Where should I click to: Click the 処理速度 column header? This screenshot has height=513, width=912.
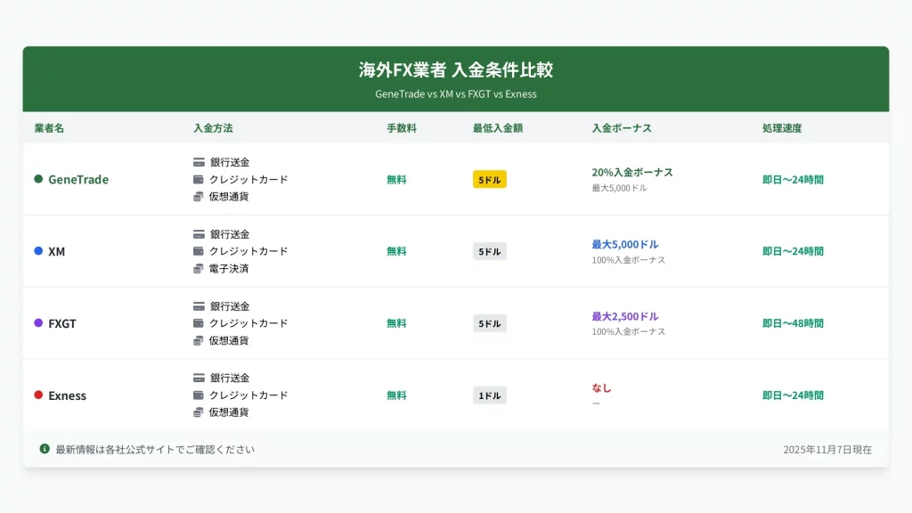point(782,128)
